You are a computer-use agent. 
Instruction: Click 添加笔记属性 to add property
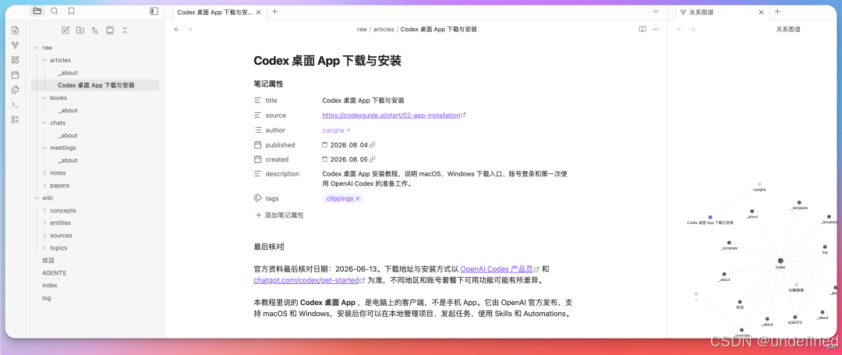[x=279, y=215]
